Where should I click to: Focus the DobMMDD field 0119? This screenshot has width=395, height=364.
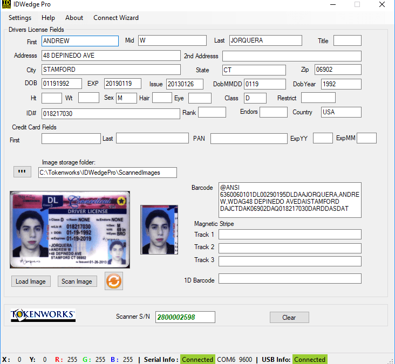pos(265,84)
